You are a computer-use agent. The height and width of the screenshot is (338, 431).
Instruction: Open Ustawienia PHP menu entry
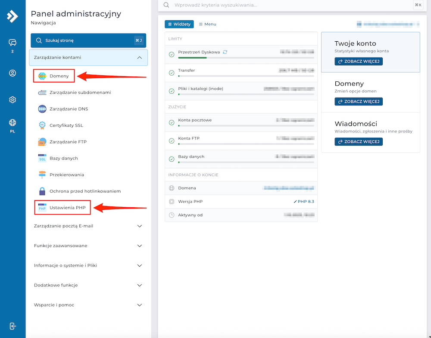[x=68, y=208]
